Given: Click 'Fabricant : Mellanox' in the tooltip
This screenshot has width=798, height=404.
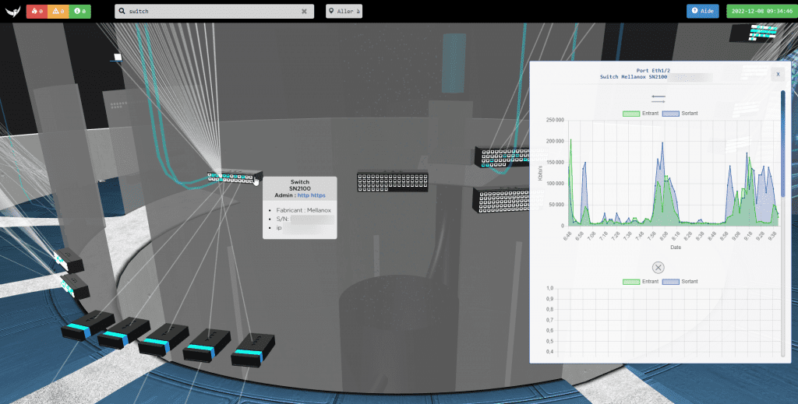Looking at the screenshot, I should (303, 210).
